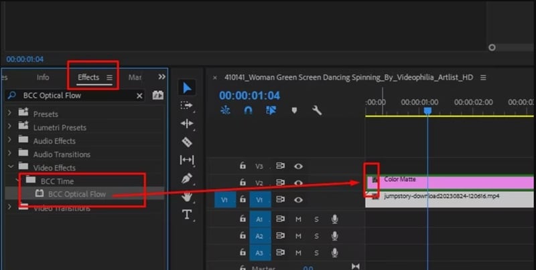This screenshot has width=536, height=270.
Task: Select the Selection arrow tool
Action: [187, 88]
